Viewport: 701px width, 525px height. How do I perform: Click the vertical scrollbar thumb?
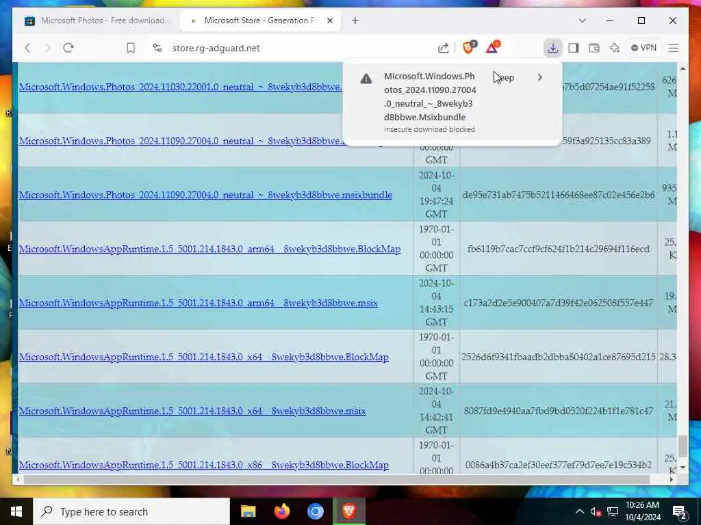(683, 446)
